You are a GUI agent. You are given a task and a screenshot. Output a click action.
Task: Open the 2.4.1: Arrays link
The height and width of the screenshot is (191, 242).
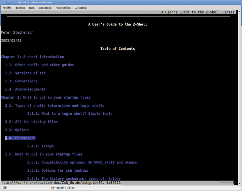[x=41, y=146]
